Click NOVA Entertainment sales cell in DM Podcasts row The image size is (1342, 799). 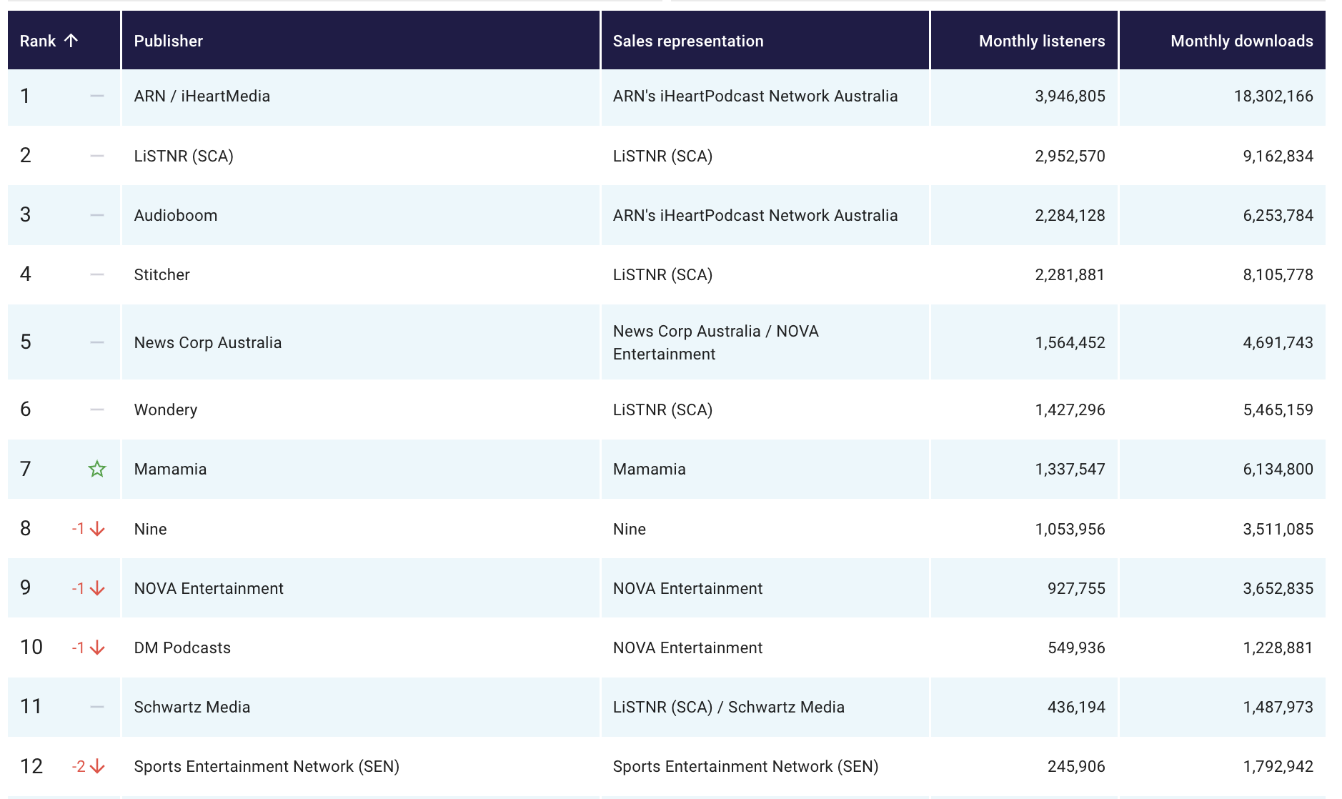click(x=688, y=647)
